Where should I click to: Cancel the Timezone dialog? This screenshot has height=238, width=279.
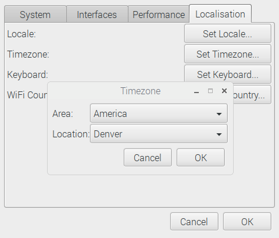[148, 158]
